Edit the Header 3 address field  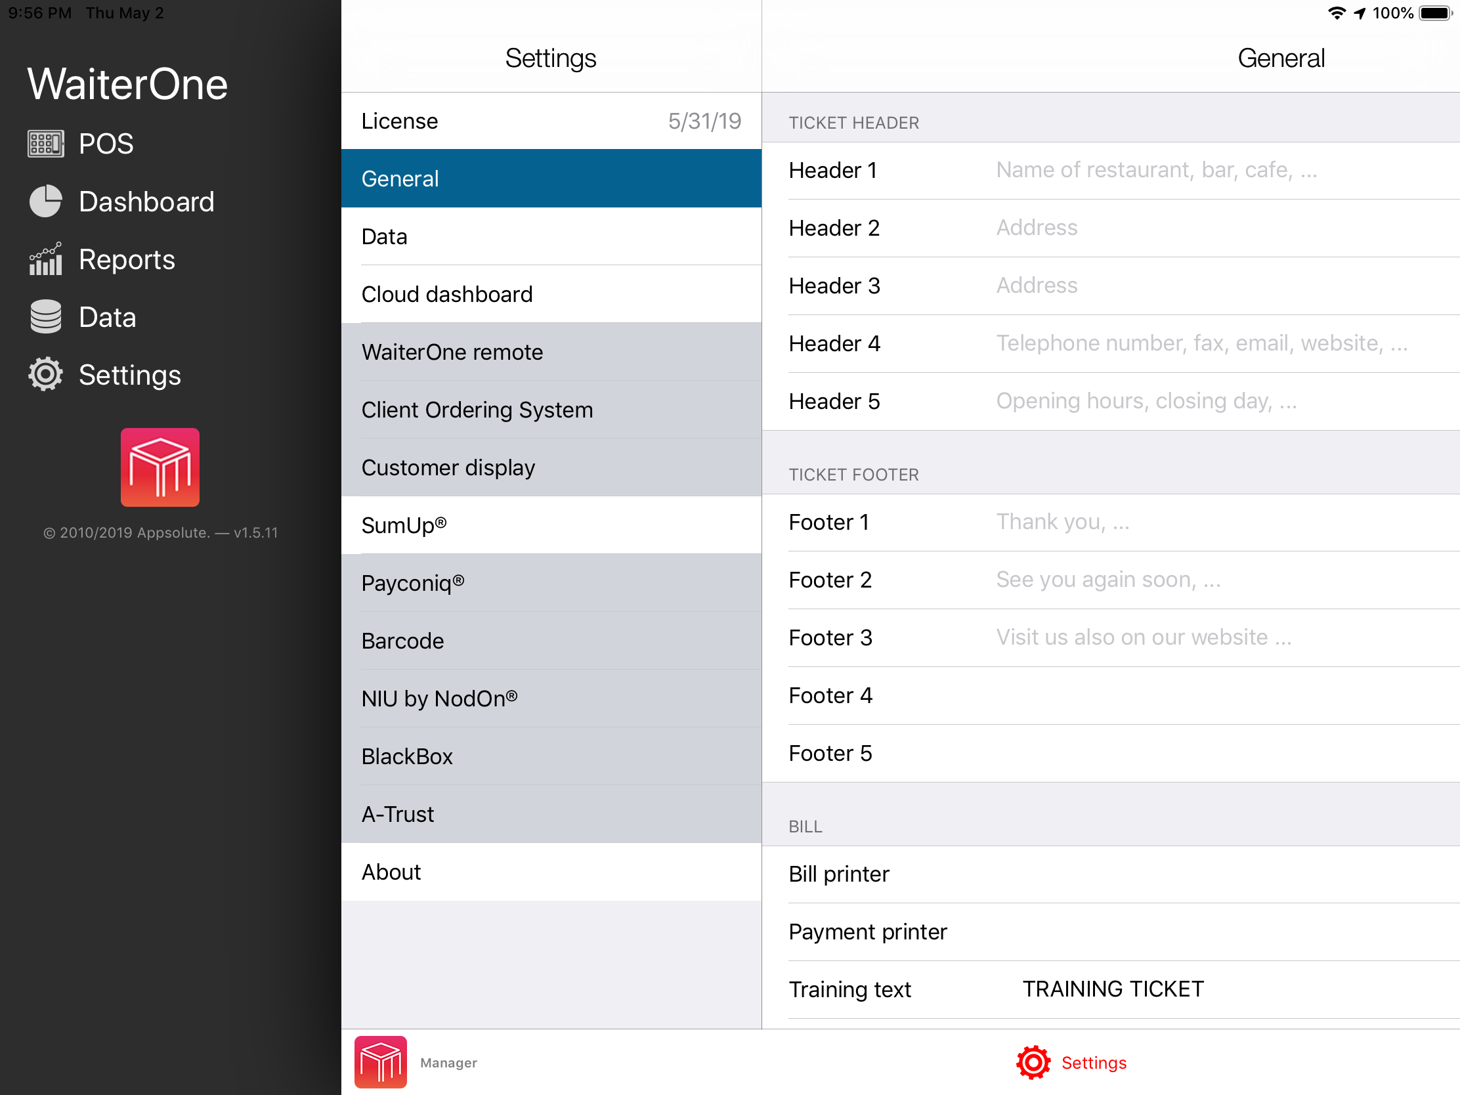tap(1228, 286)
